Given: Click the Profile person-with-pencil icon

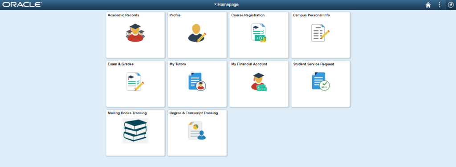Looking at the screenshot, I should click(197, 33).
